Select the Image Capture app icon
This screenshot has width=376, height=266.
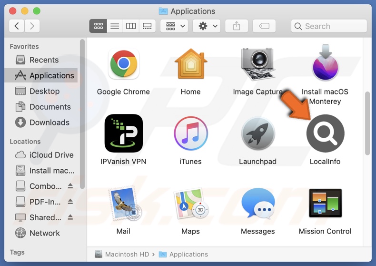(x=258, y=64)
